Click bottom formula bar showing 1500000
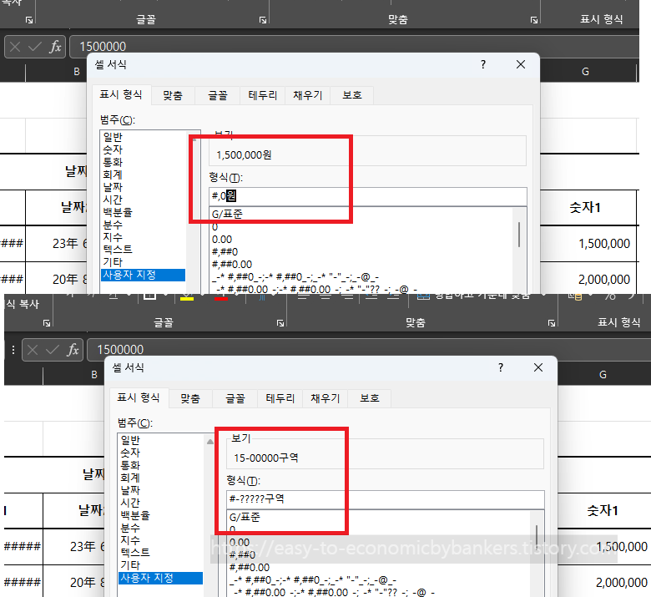Image resolution: width=651 pixels, height=597 pixels. tap(369, 350)
